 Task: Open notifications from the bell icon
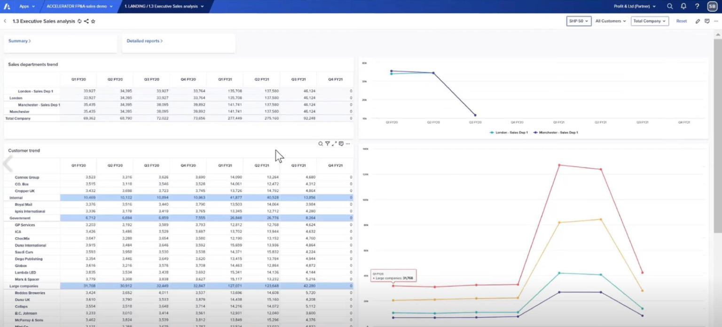click(x=684, y=7)
